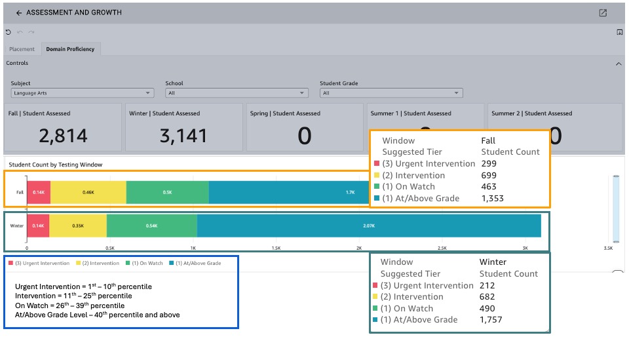Open dashboard in new window icon
The height and width of the screenshot is (354, 629).
pyautogui.click(x=603, y=13)
